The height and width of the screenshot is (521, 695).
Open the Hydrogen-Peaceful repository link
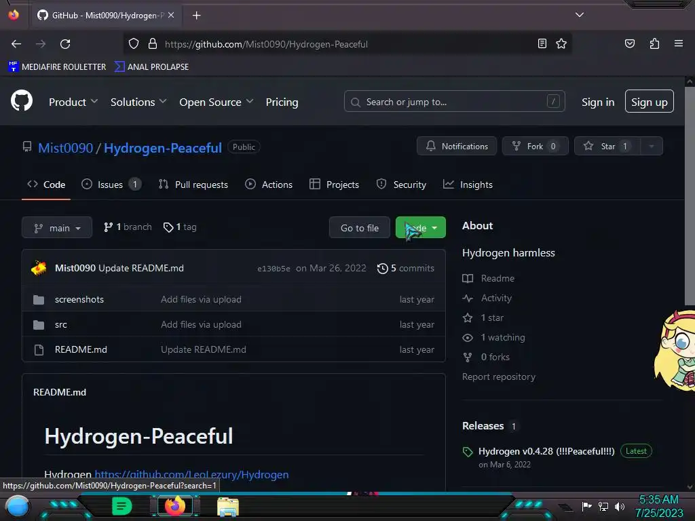pos(163,147)
